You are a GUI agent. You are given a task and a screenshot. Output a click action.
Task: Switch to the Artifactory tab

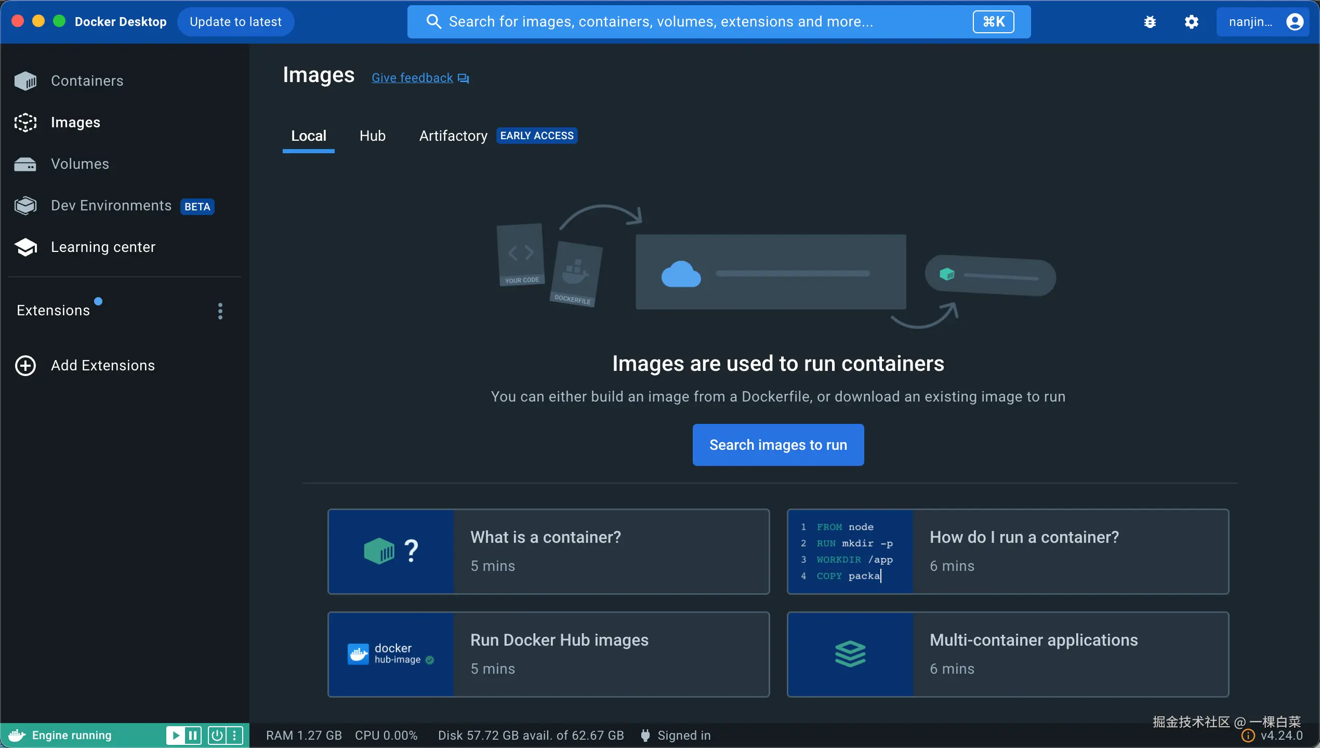(453, 136)
